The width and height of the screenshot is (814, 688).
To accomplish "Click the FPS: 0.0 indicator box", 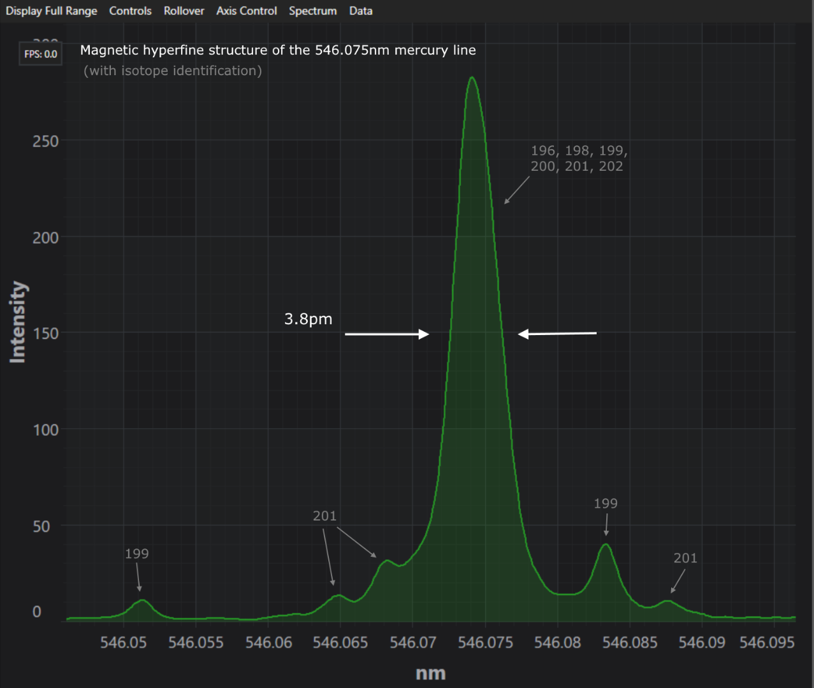I will [x=41, y=54].
